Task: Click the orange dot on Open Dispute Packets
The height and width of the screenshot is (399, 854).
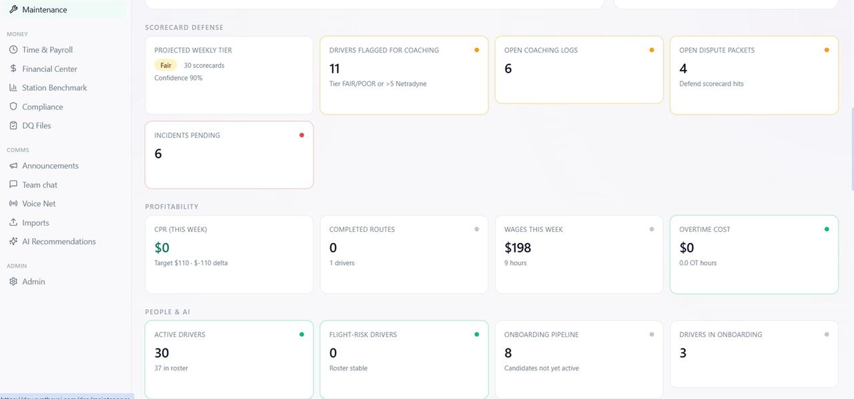Action: click(827, 50)
